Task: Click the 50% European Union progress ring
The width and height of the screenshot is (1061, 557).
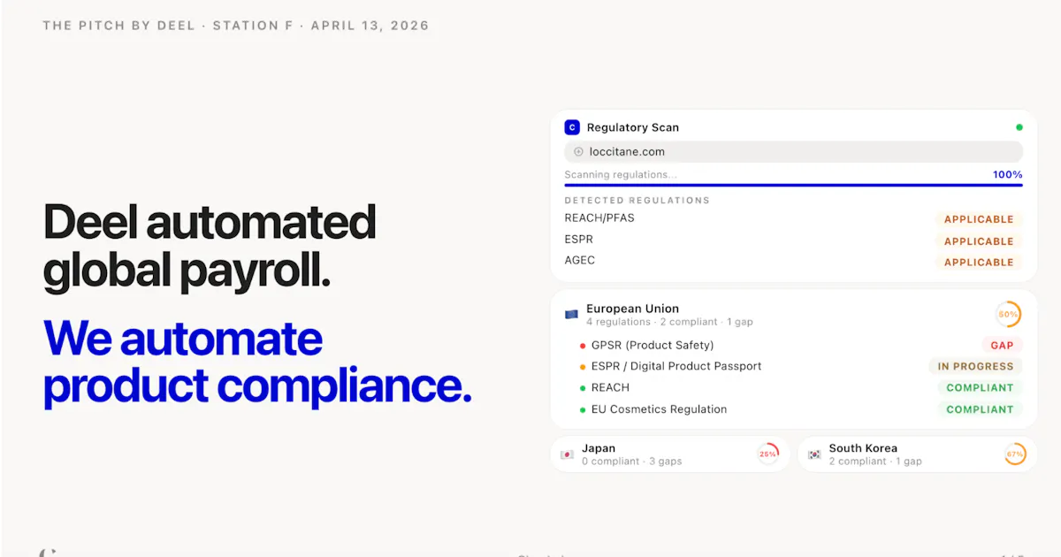Action: (1008, 314)
